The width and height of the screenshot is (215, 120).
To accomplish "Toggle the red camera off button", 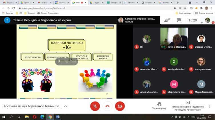I will 120,106.
